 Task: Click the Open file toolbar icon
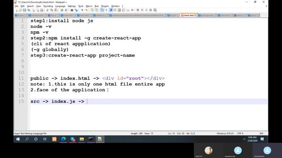(x=20, y=10)
